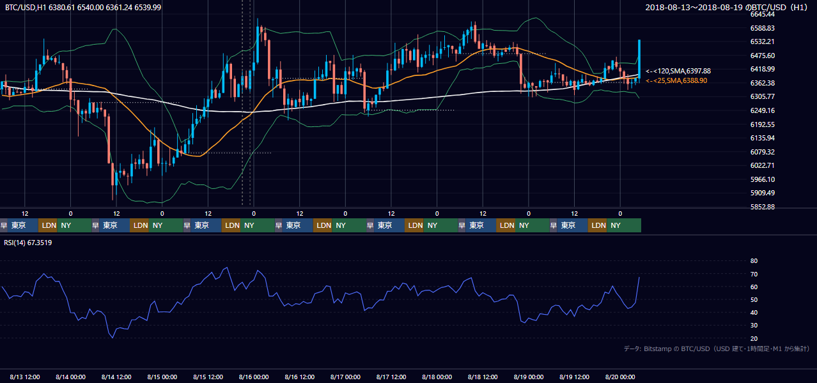The width and height of the screenshot is (817, 383).
Task: Click price axis value 5909.49
Action: click(763, 193)
